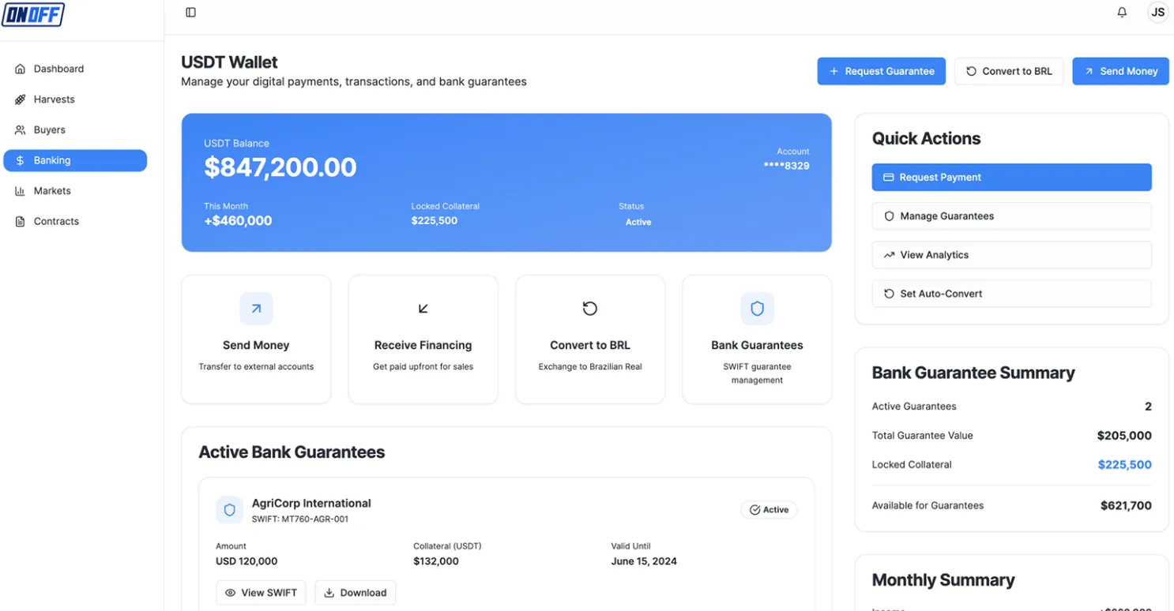The height and width of the screenshot is (611, 1174).
Task: Click the ONOFF logo
Action: point(33,14)
